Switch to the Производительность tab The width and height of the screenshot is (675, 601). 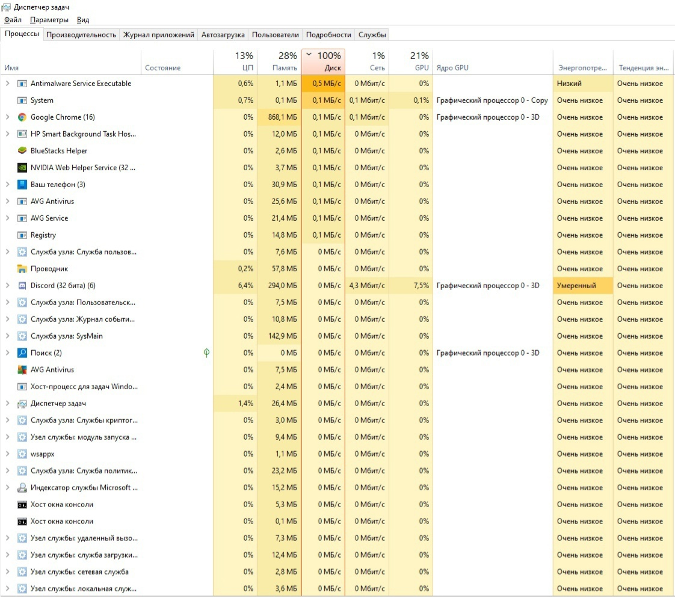81,35
